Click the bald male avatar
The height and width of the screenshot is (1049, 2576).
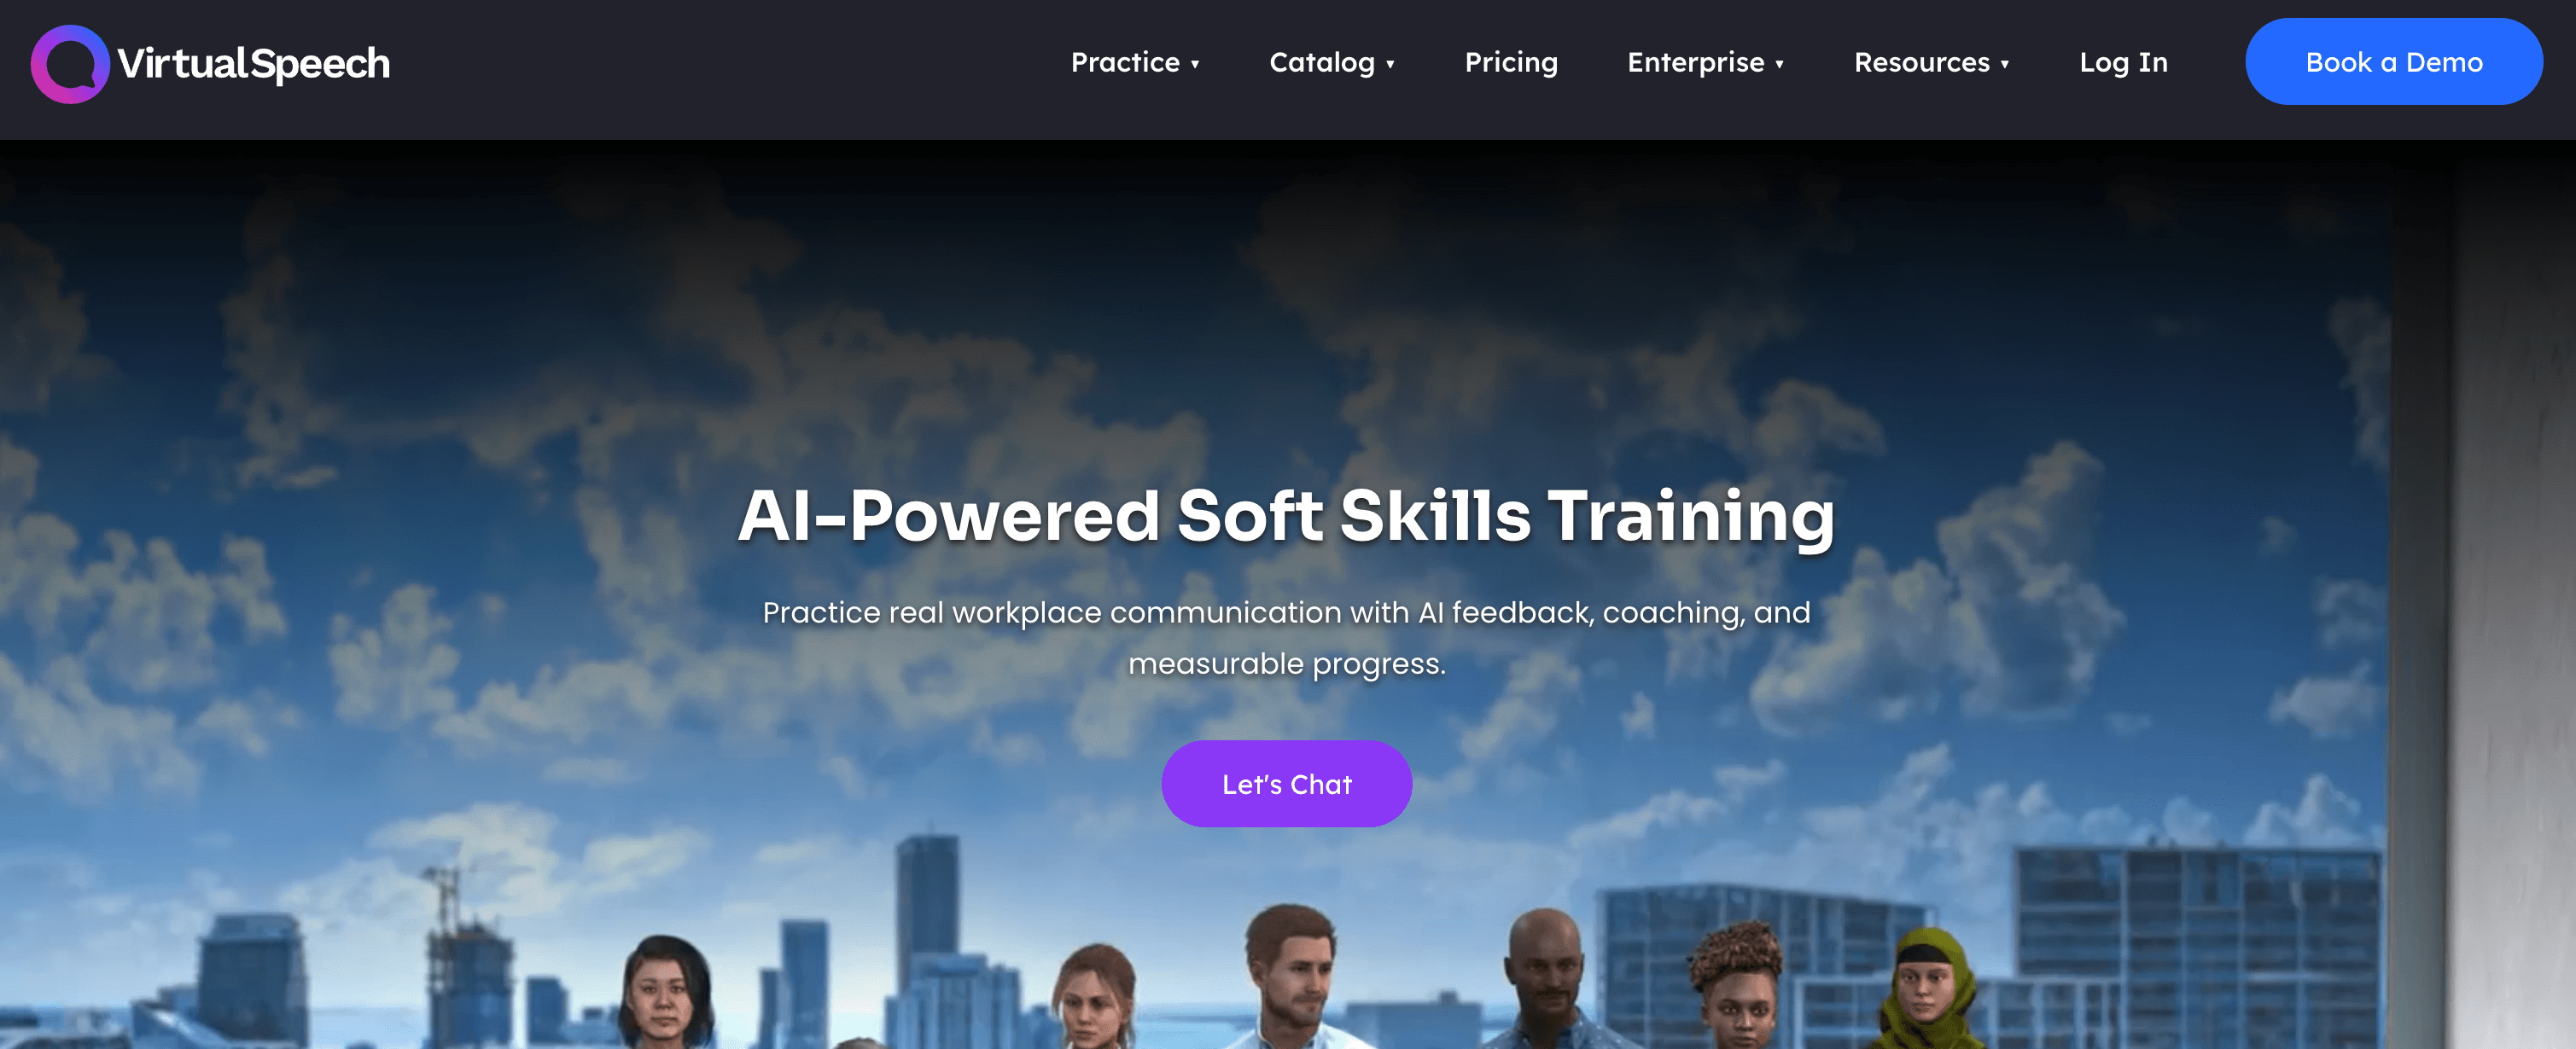tap(1547, 979)
